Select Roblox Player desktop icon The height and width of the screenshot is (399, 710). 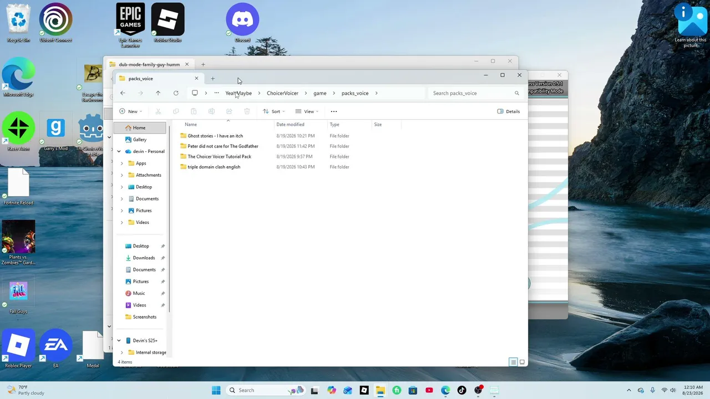[18, 349]
